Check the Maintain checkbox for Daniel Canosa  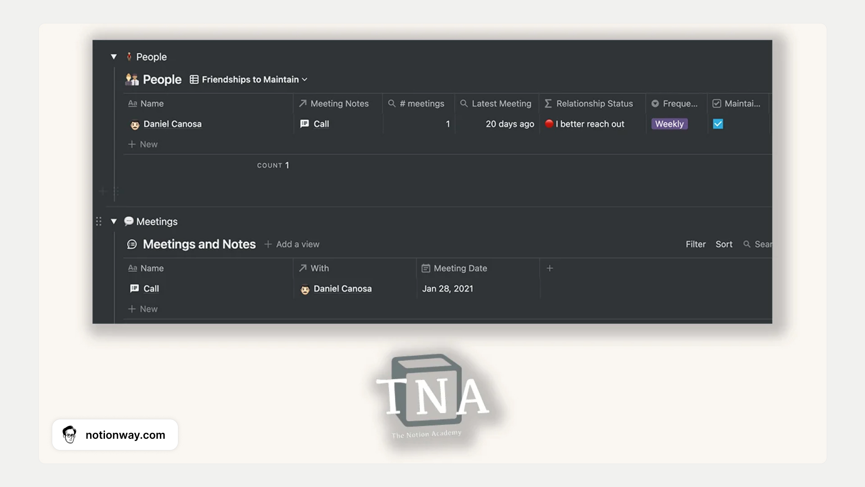(718, 124)
